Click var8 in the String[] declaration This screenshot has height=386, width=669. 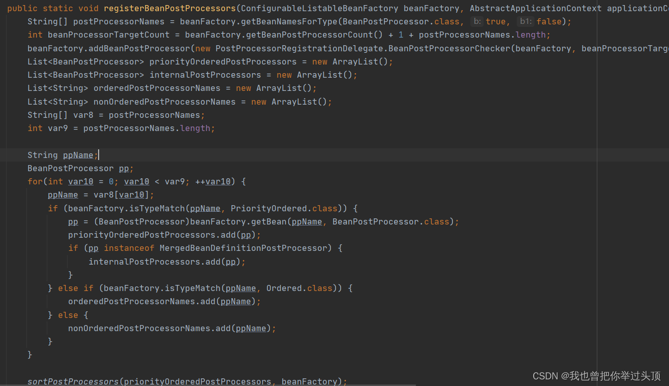[x=83, y=115]
